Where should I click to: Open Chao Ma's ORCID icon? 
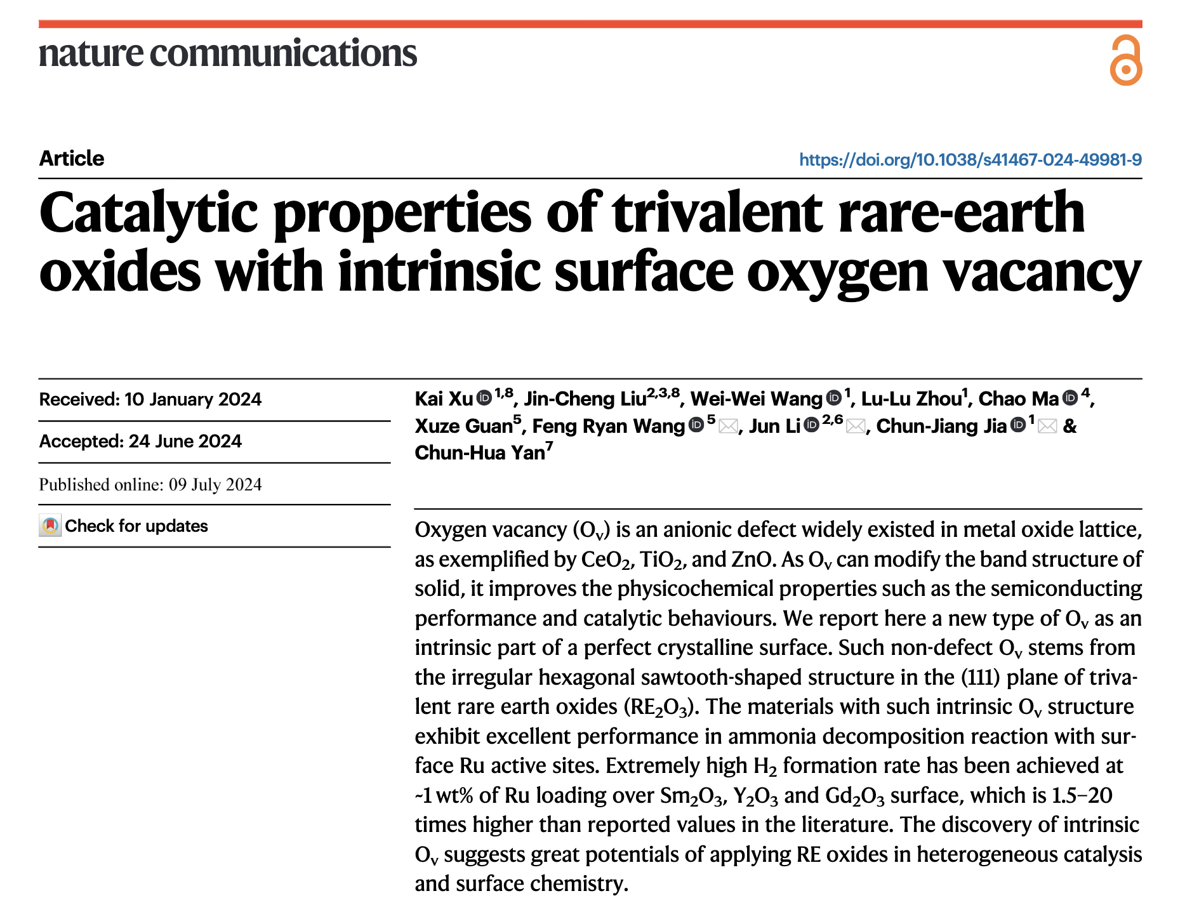(x=1070, y=398)
